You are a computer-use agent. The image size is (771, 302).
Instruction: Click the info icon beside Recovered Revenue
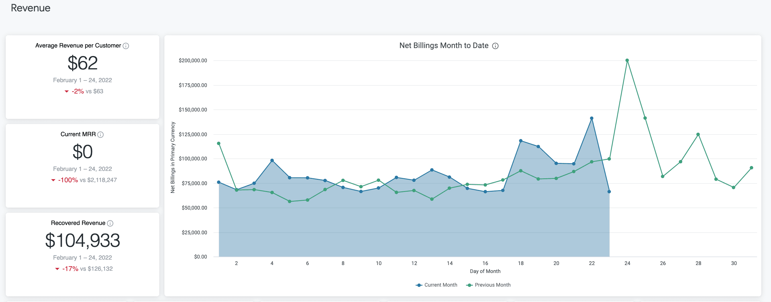pyautogui.click(x=111, y=223)
